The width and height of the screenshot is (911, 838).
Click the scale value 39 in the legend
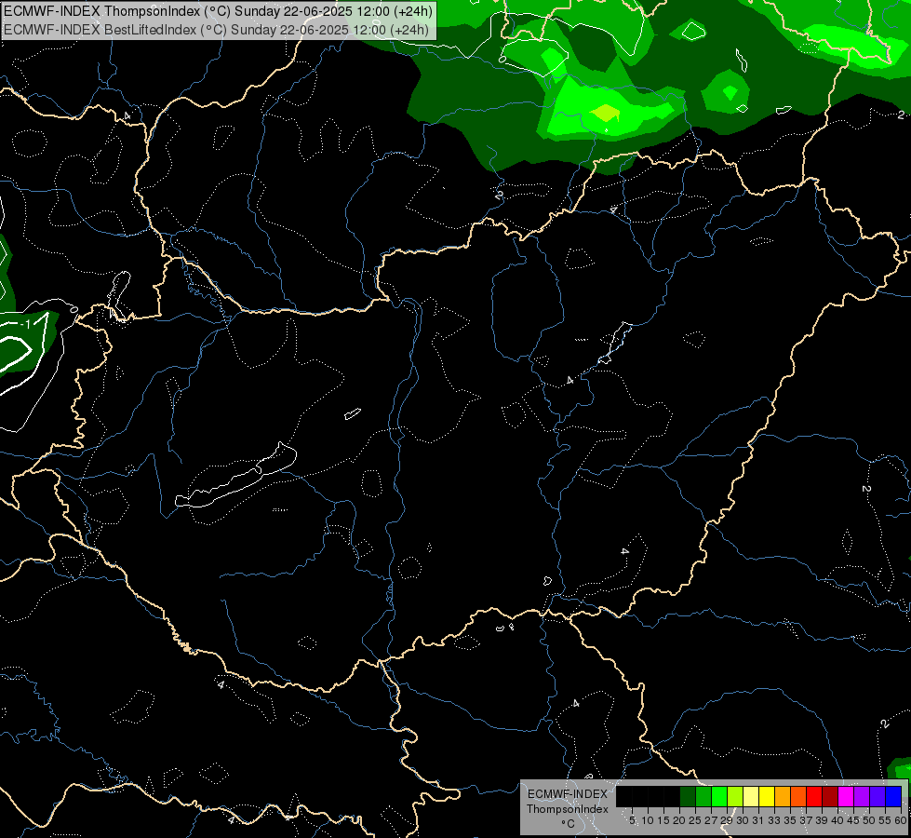coord(822,820)
